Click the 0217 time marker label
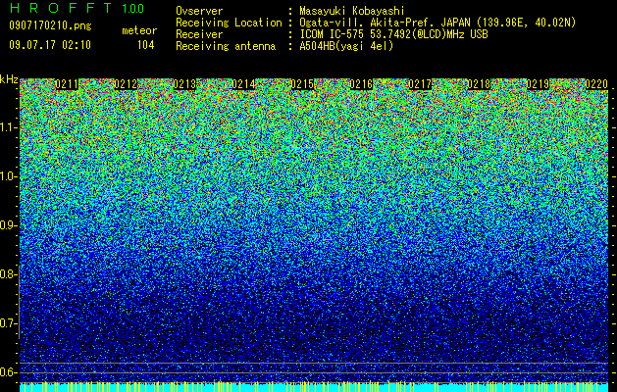617x392 pixels. coord(420,84)
